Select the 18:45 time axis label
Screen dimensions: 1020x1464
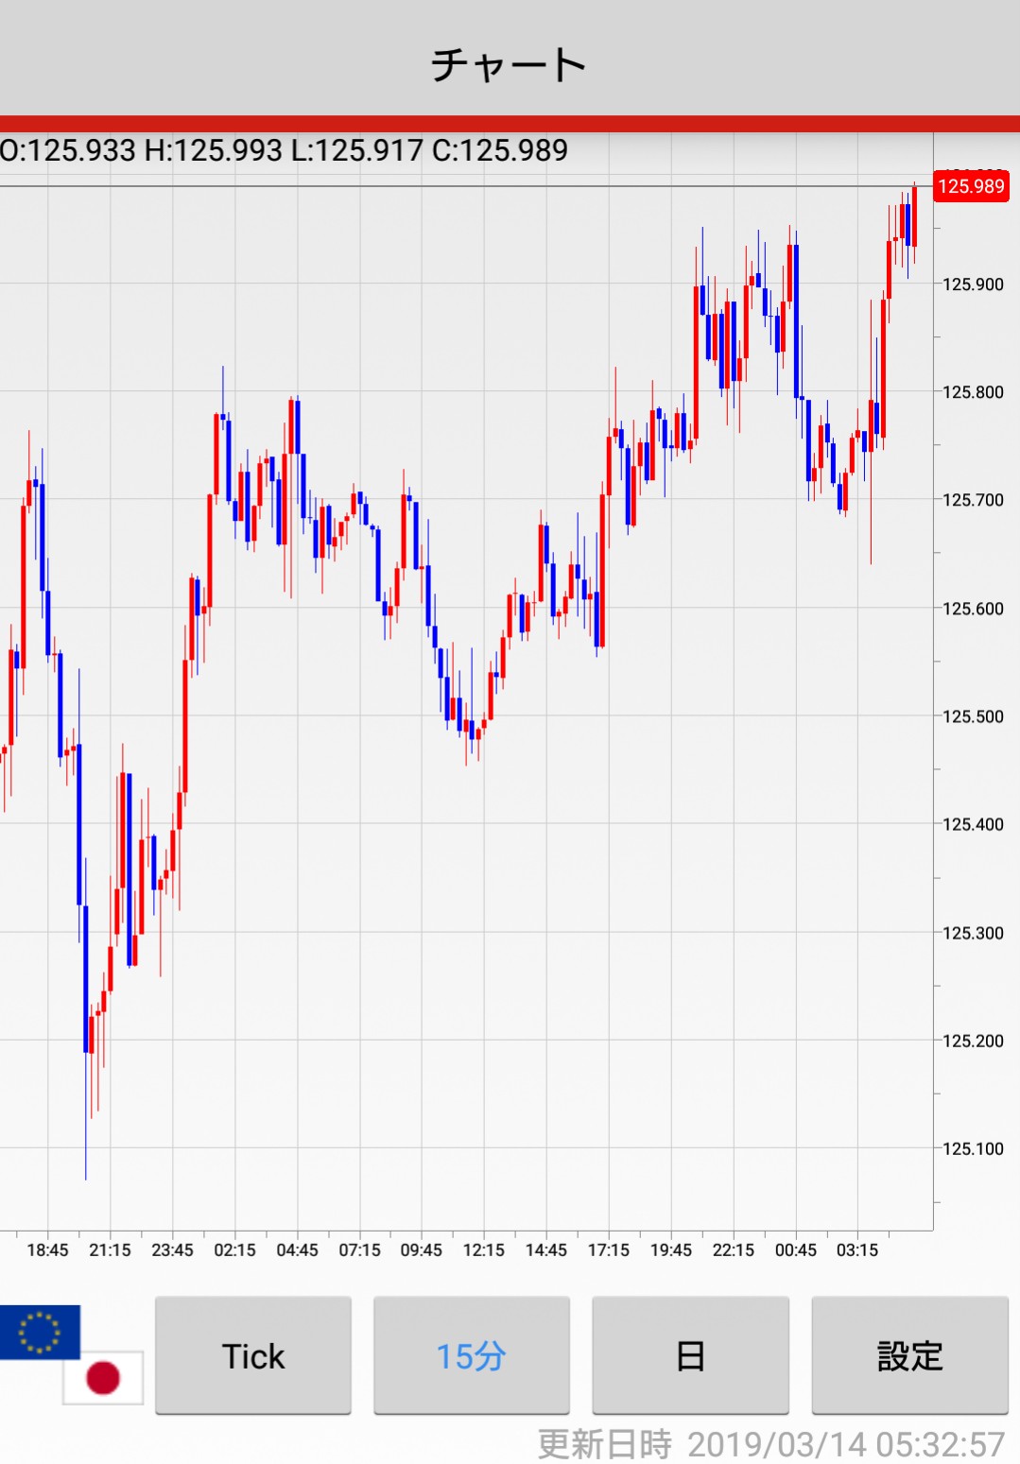pos(47,1249)
